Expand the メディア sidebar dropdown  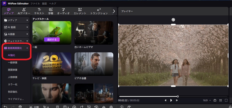point(16,20)
